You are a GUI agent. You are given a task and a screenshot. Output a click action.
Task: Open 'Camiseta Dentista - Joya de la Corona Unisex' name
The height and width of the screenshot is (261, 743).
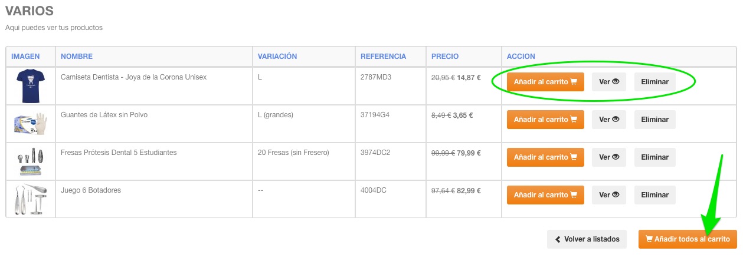[x=133, y=77]
